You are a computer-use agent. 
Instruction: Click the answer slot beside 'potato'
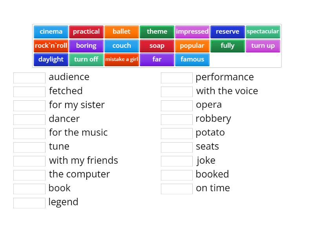[x=177, y=133]
